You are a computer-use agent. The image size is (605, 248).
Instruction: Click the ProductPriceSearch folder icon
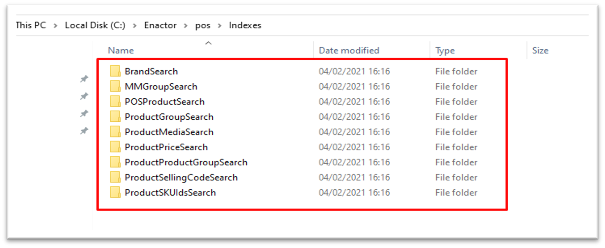point(115,147)
